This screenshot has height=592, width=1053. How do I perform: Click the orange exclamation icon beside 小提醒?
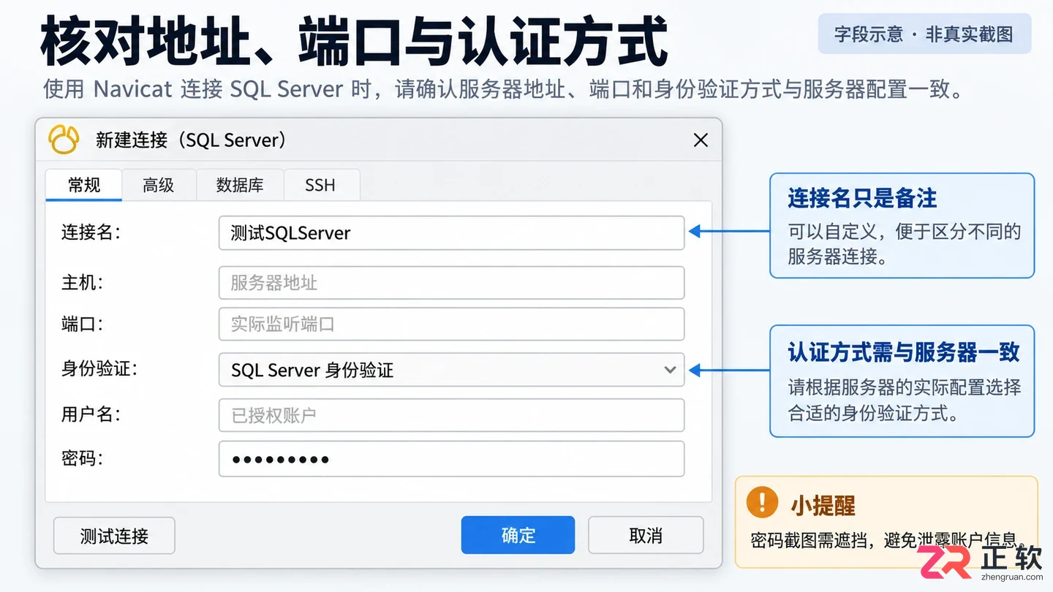(762, 503)
